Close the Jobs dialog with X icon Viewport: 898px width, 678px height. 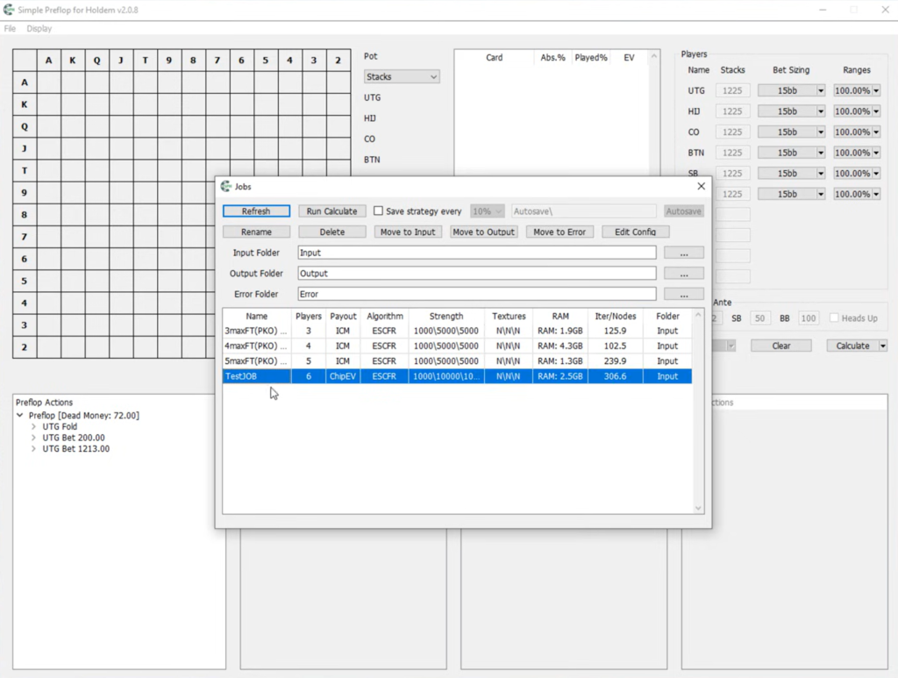coord(701,186)
